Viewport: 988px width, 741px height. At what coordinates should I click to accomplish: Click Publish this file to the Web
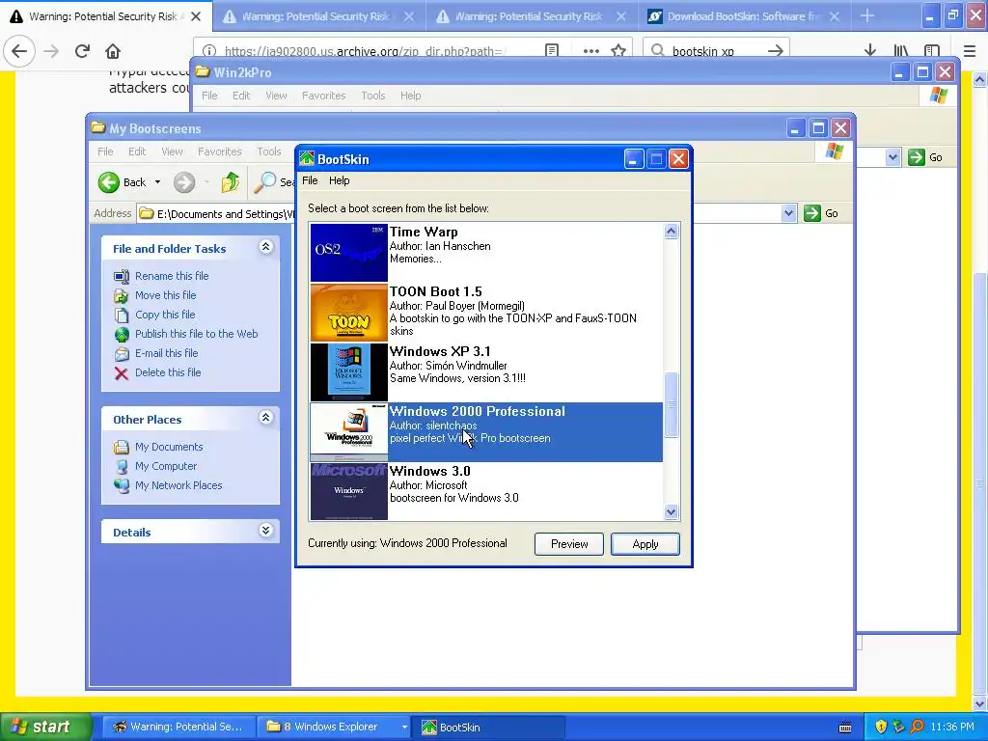196,334
